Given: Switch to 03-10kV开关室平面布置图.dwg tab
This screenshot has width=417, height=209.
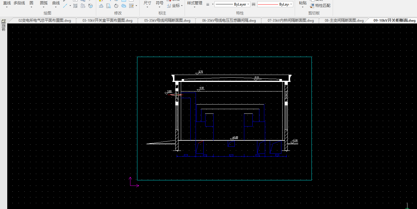Looking at the screenshot, I should pos(108,21).
